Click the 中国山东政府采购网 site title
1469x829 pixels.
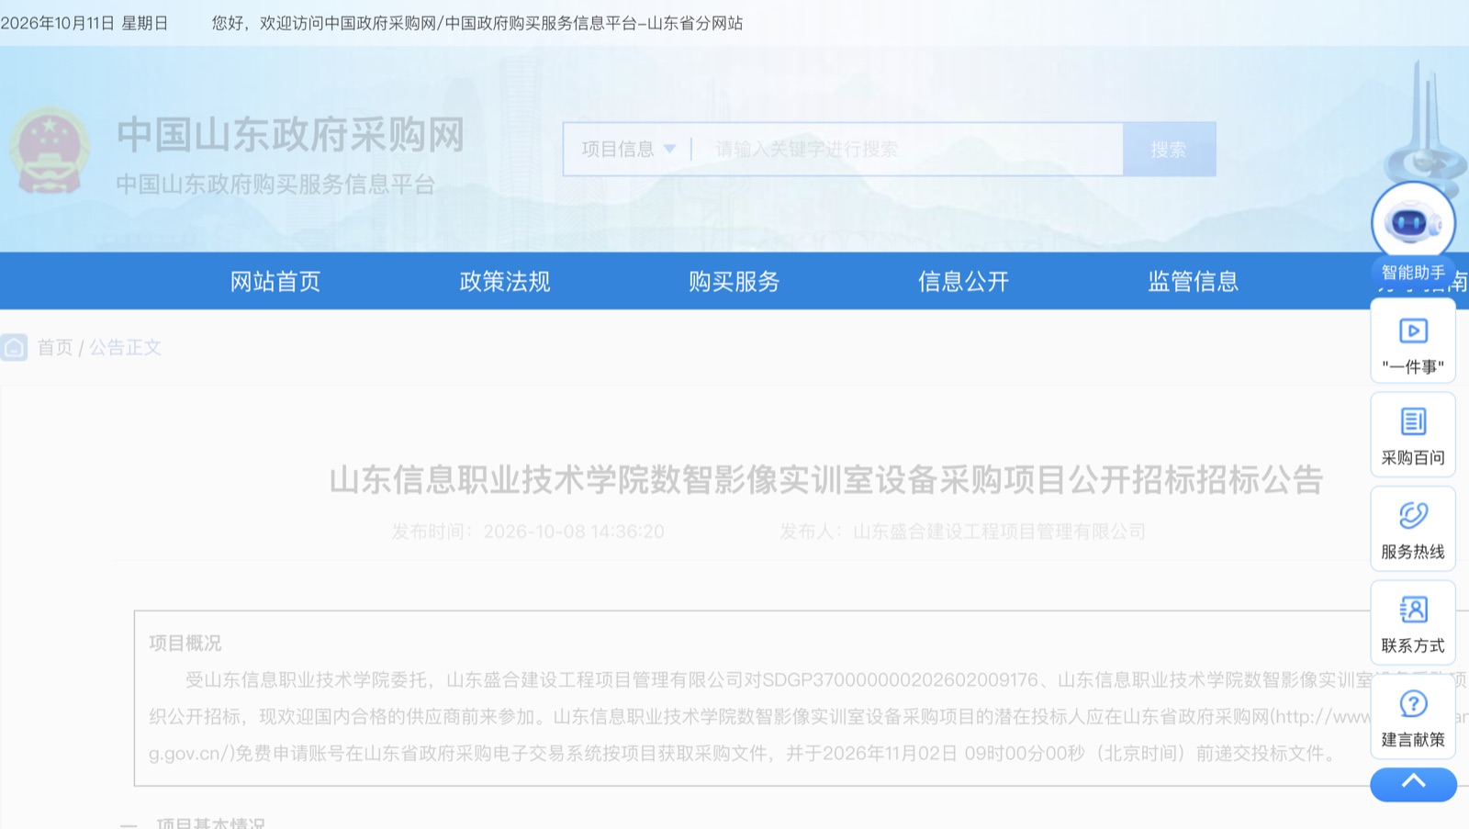[291, 135]
